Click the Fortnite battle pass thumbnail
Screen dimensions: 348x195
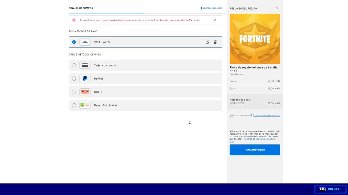click(x=255, y=39)
